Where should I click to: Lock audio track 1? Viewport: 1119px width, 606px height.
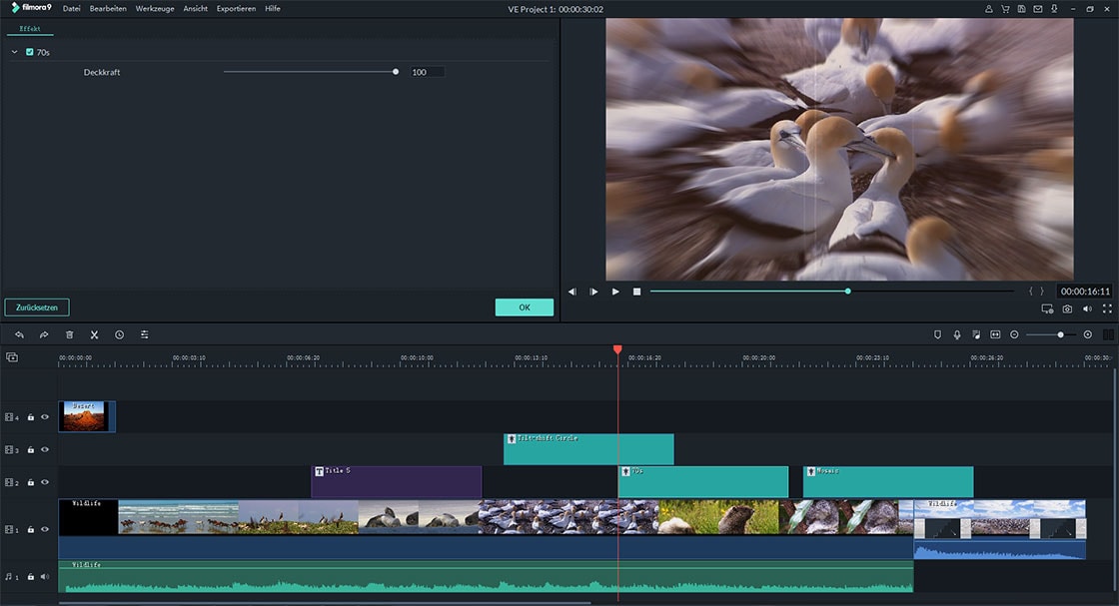(31, 577)
